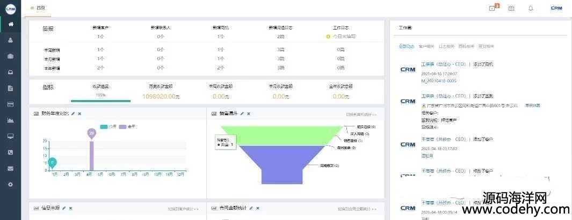Toggle the purple 去年 legend series

tap(128, 126)
